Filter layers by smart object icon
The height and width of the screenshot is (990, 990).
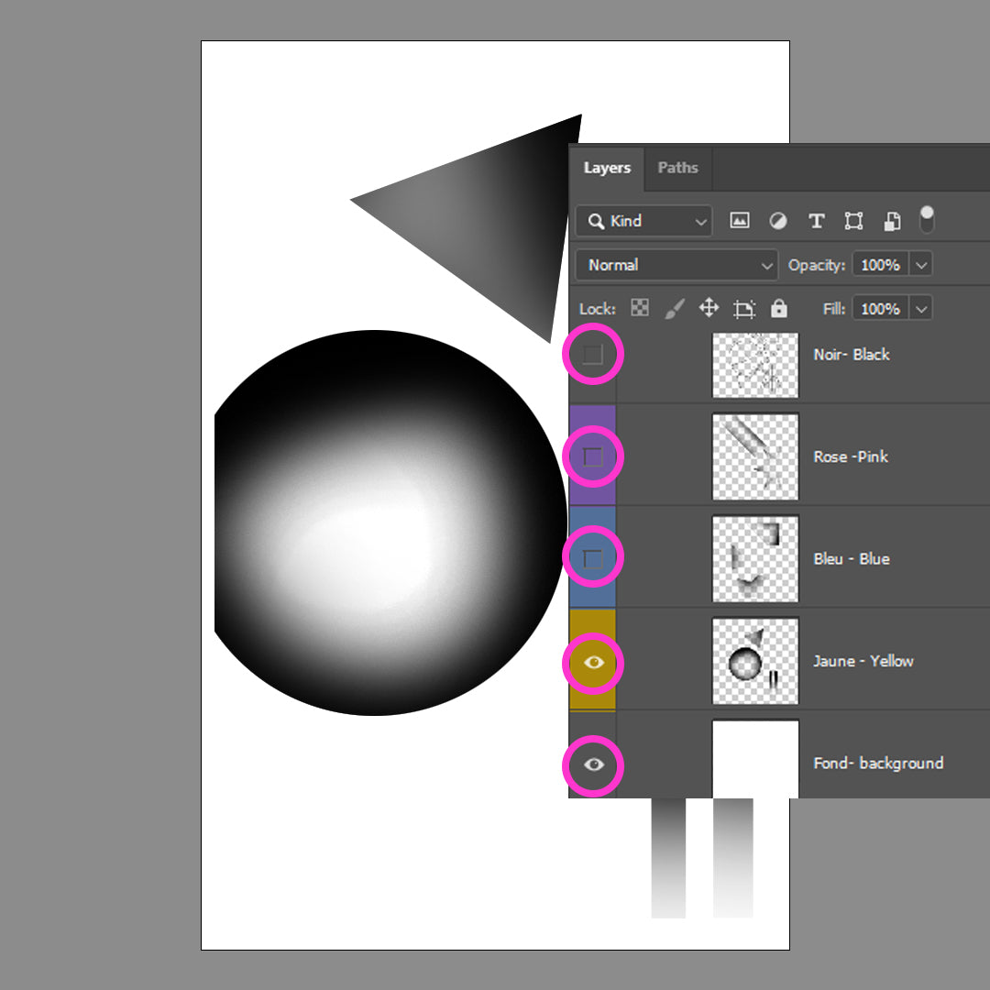pyautogui.click(x=892, y=221)
